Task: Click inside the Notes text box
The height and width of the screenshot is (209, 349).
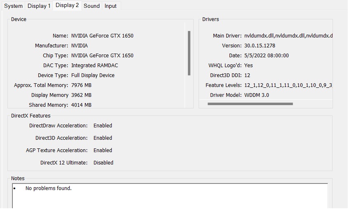Action: (x=170, y=196)
